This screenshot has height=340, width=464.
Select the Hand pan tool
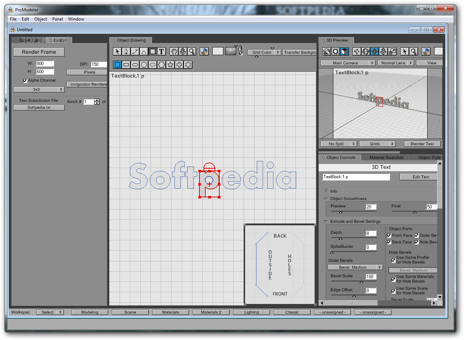pos(174,51)
